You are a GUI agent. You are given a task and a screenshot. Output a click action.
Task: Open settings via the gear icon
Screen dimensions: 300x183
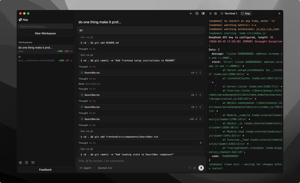[x=20, y=163]
